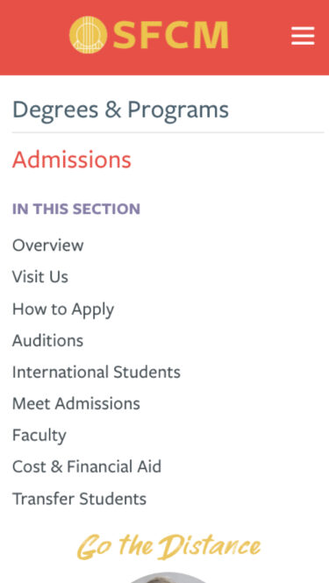Image resolution: width=329 pixels, height=583 pixels.
Task: Open the Faculty link
Action: click(39, 436)
